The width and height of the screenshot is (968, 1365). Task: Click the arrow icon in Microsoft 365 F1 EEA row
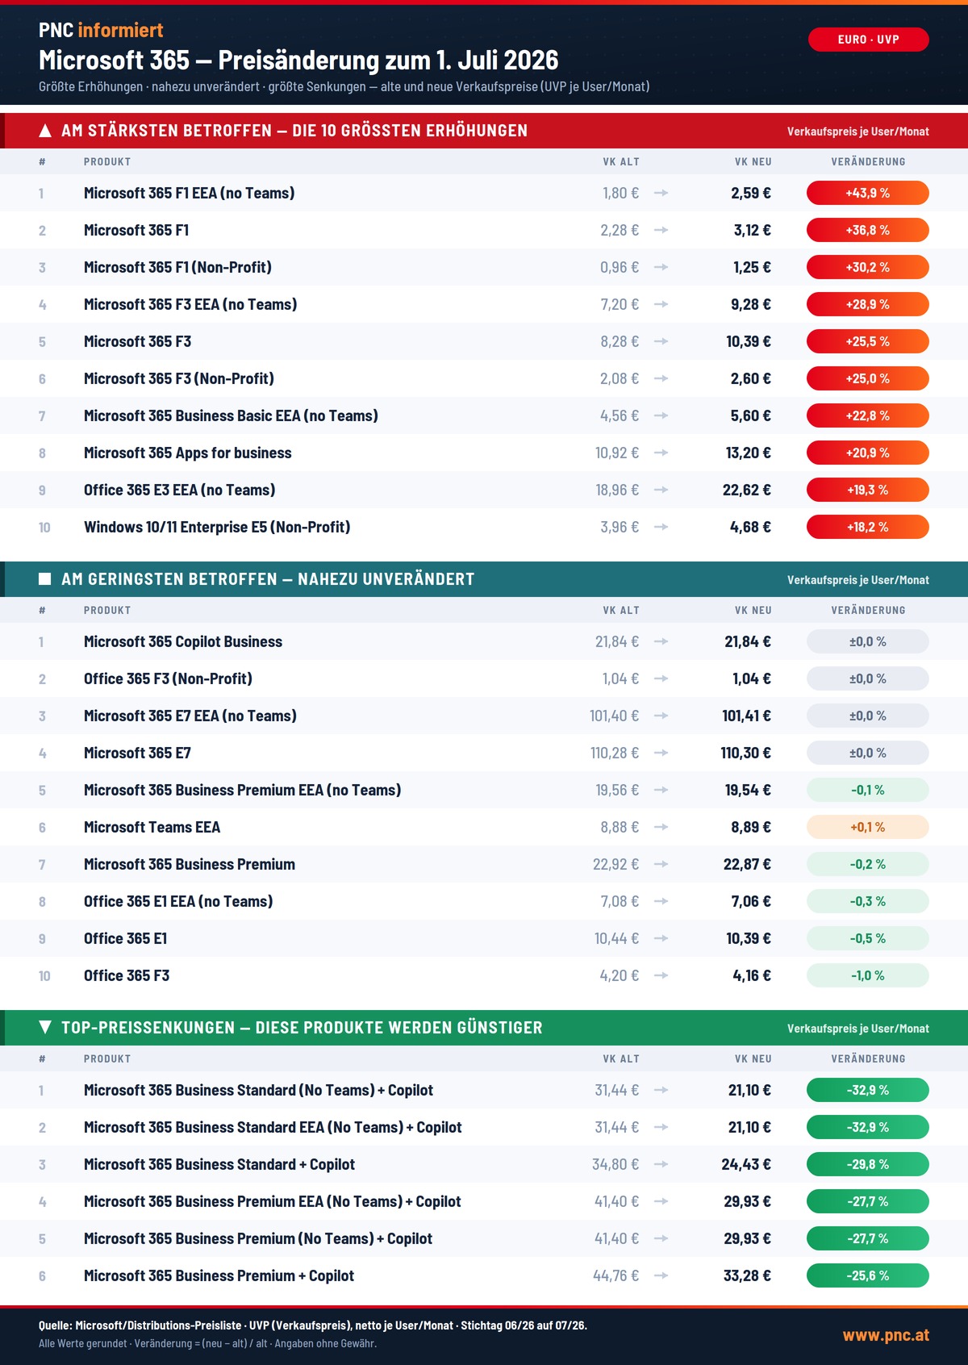661,193
